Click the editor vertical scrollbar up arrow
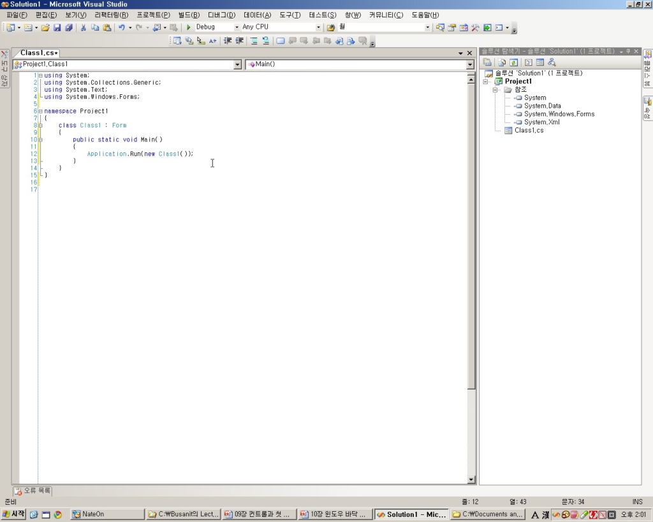The height and width of the screenshot is (522, 653). [471, 80]
